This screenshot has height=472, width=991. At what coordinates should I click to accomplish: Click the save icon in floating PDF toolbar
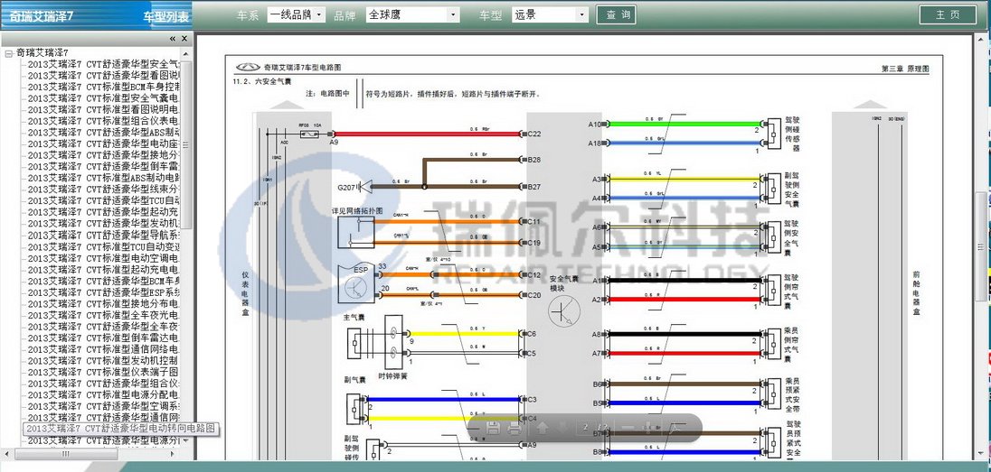[494, 428]
